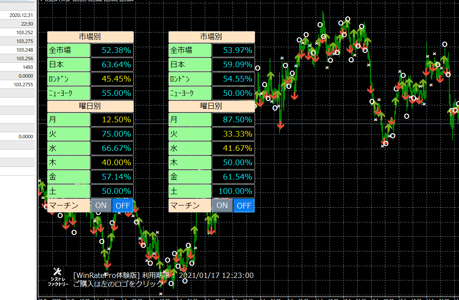Image resolution: width=459 pixels, height=300 pixels.
Task: Click 66.67% Wednesday value
Action: 112,148
